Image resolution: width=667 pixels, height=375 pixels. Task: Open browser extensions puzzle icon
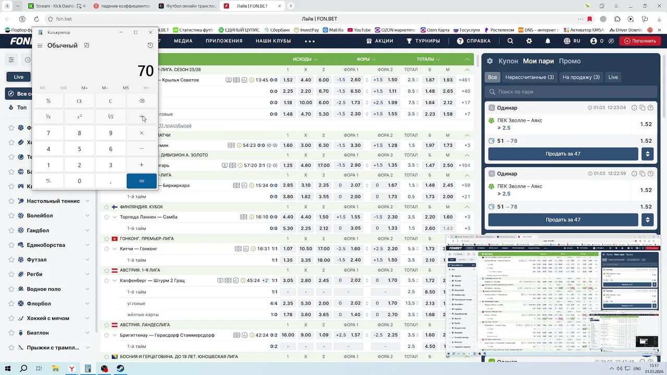[x=617, y=19]
